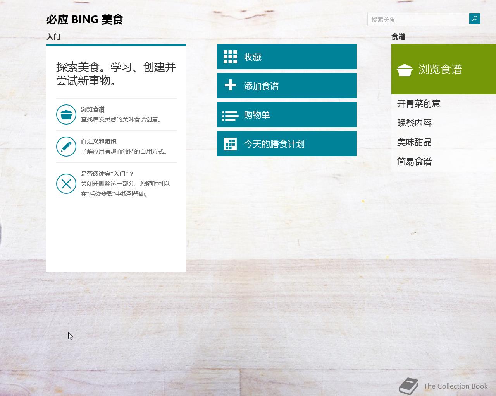Open the 购物单 shopping list tile
This screenshot has height=396, width=496.
pos(287,115)
